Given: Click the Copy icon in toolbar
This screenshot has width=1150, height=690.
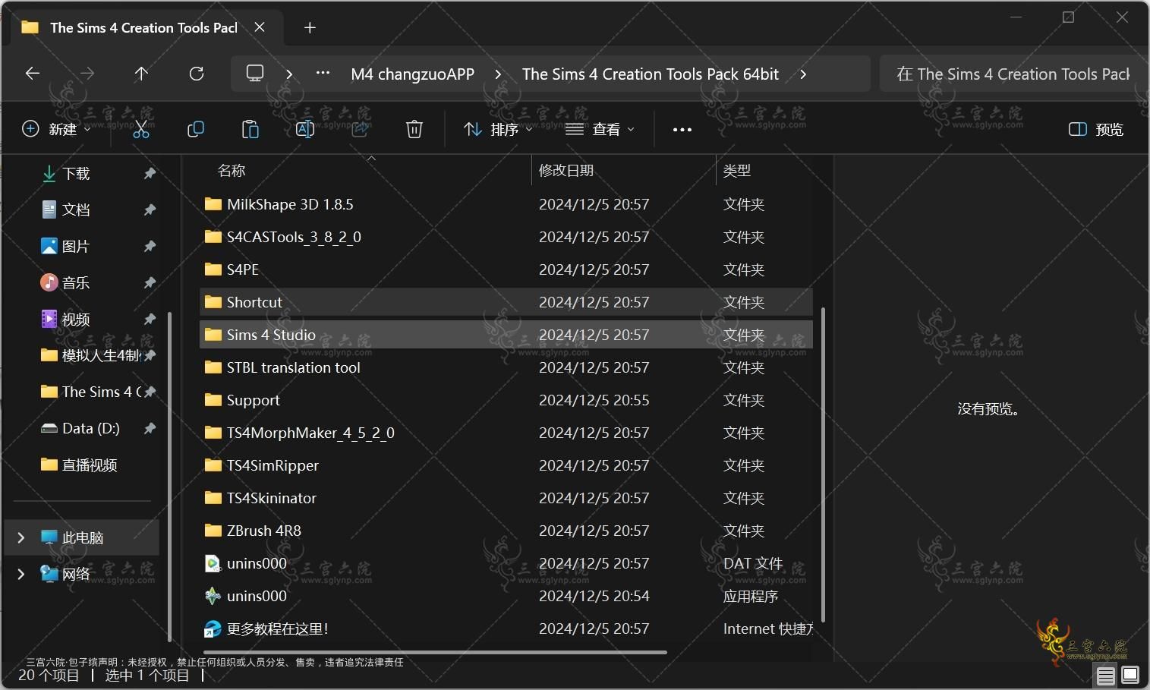Looking at the screenshot, I should tap(196, 130).
